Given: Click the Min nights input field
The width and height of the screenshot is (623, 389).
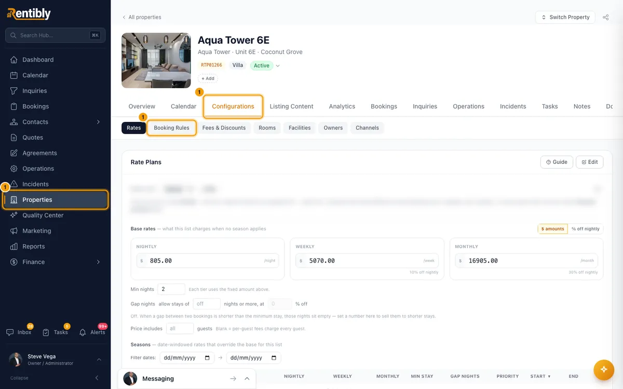Looking at the screenshot, I should pyautogui.click(x=171, y=289).
